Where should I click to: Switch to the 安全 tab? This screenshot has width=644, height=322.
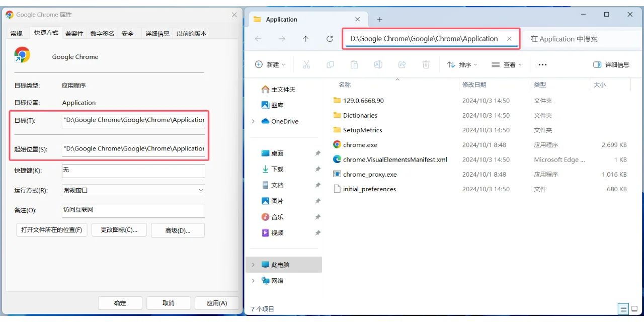(x=128, y=34)
